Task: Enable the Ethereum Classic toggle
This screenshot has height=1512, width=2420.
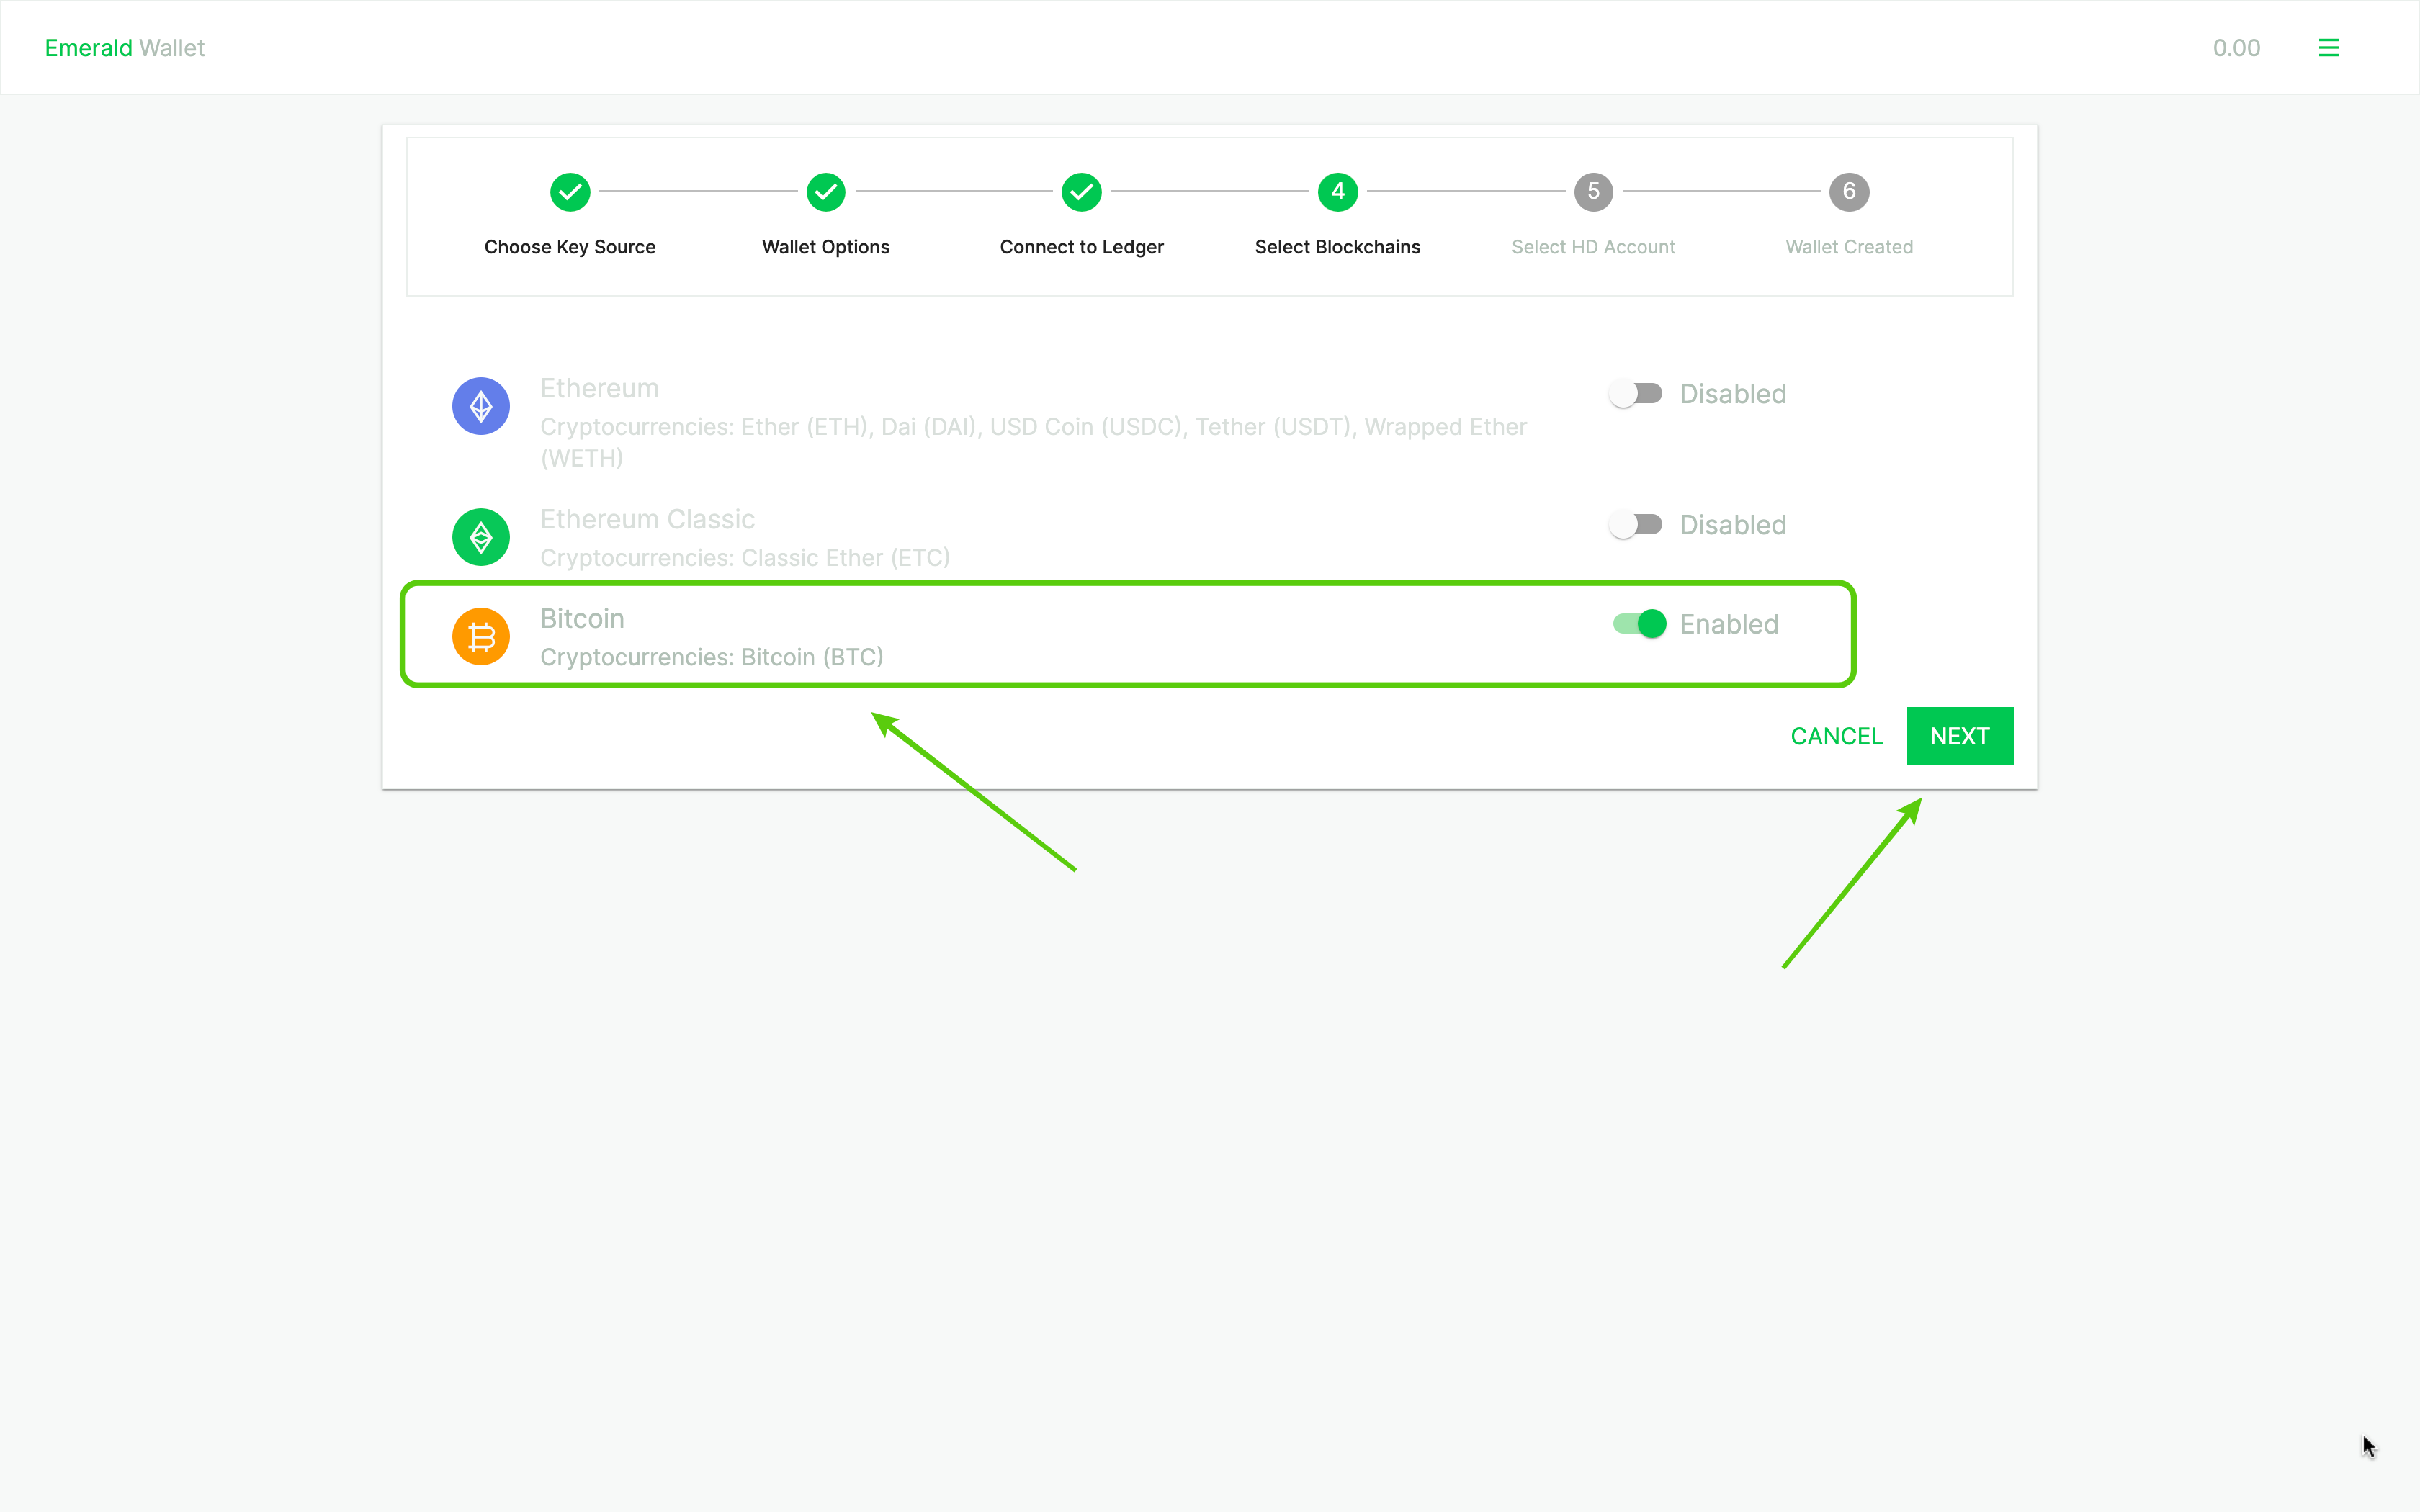Action: click(1635, 525)
